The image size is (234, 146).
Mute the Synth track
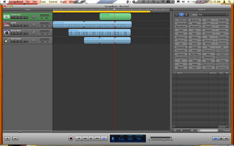tap(16, 25)
